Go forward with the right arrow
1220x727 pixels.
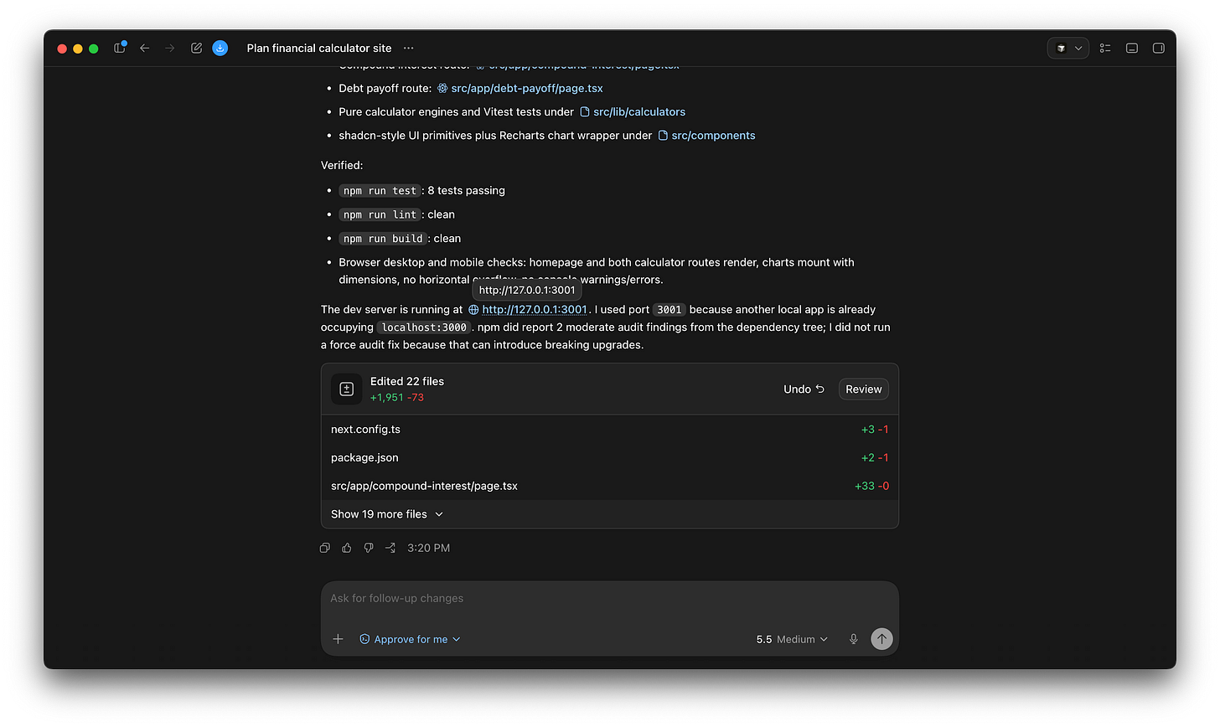coord(170,48)
